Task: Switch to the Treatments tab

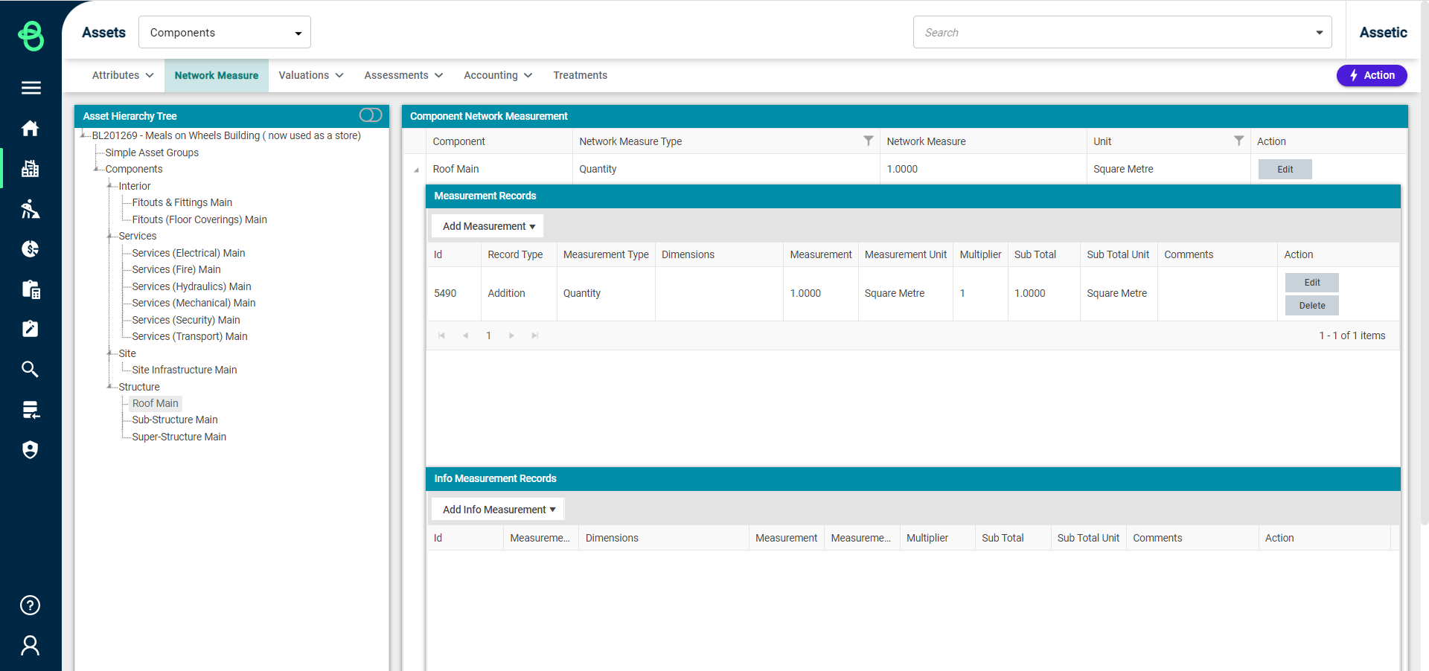Action: point(580,75)
